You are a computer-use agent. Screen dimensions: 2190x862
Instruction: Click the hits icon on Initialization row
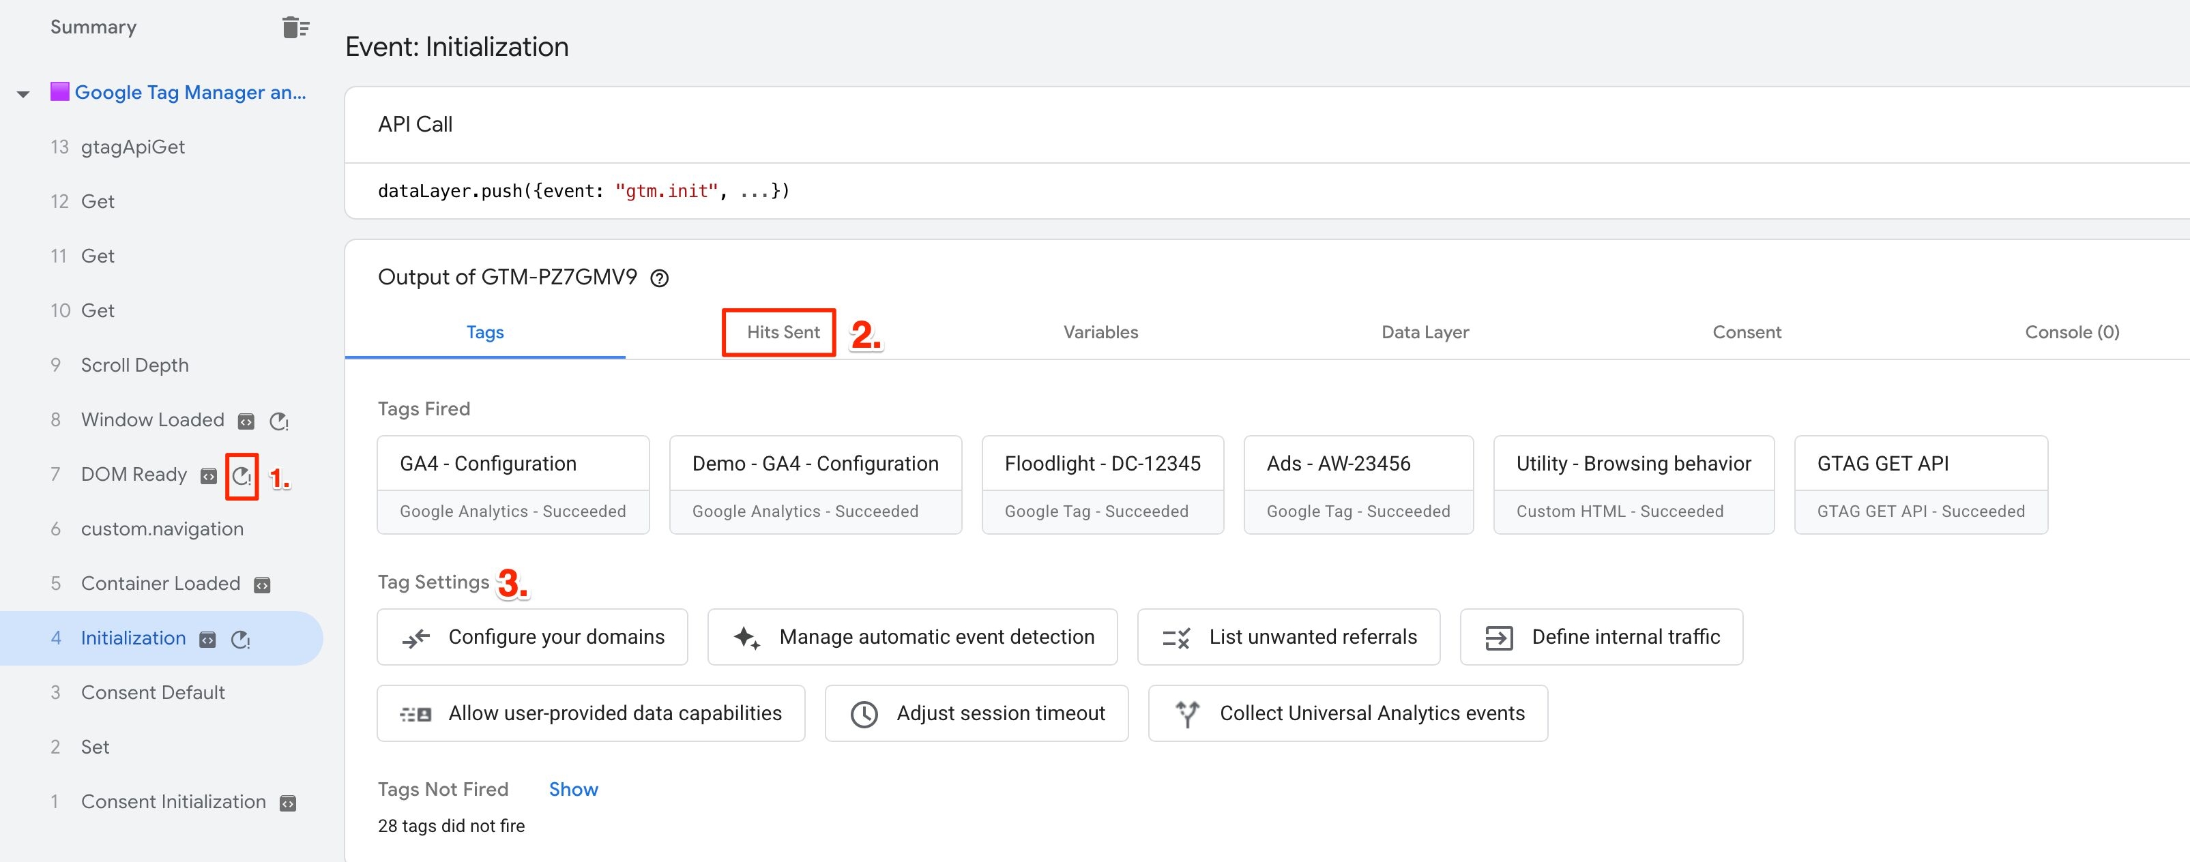pyautogui.click(x=241, y=639)
